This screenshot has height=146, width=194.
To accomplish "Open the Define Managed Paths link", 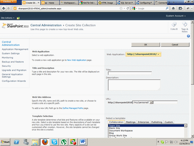I will tap(73, 108).
